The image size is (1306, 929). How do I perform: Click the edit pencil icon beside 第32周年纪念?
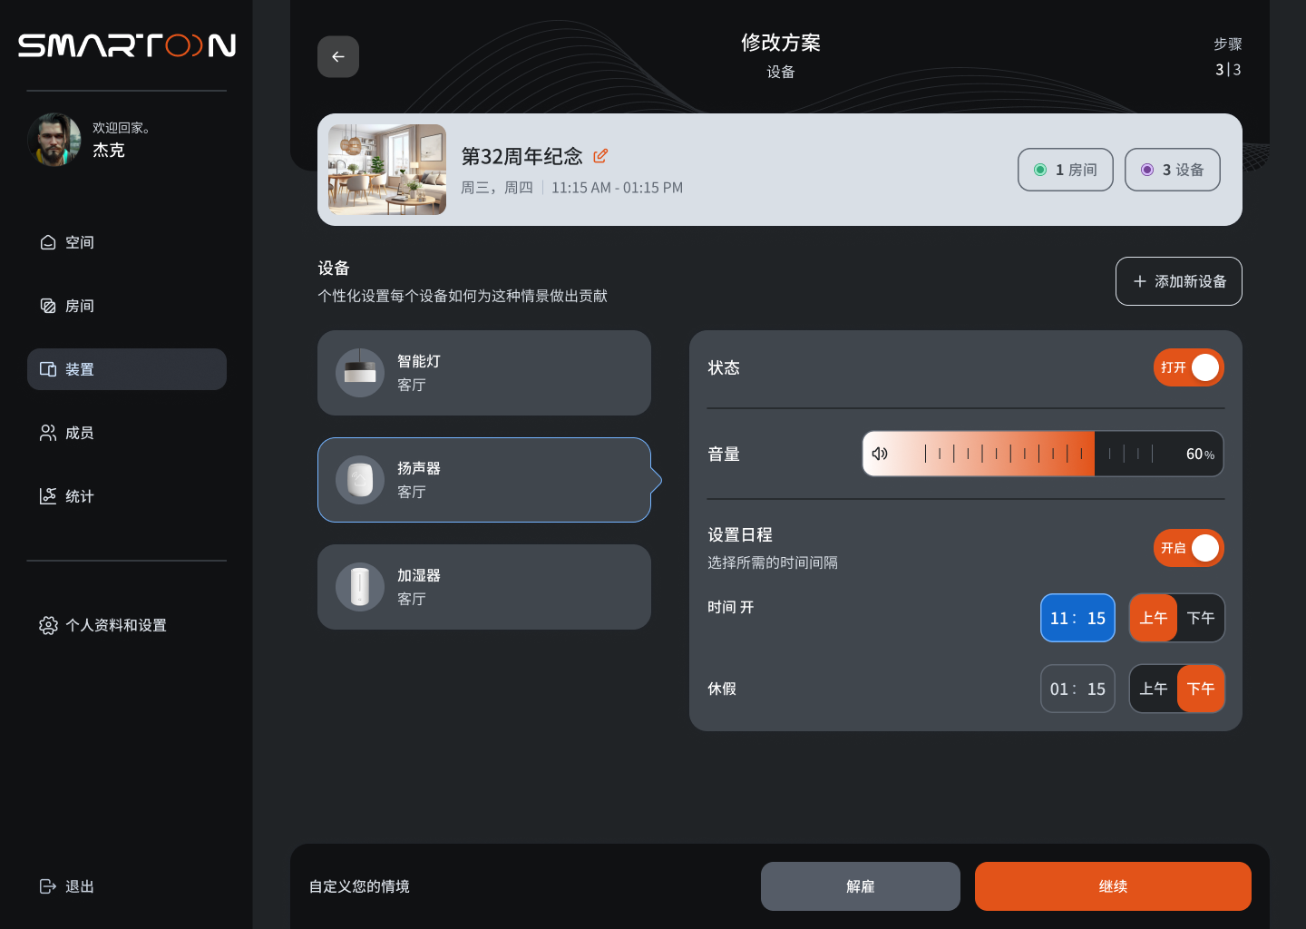[x=600, y=156]
